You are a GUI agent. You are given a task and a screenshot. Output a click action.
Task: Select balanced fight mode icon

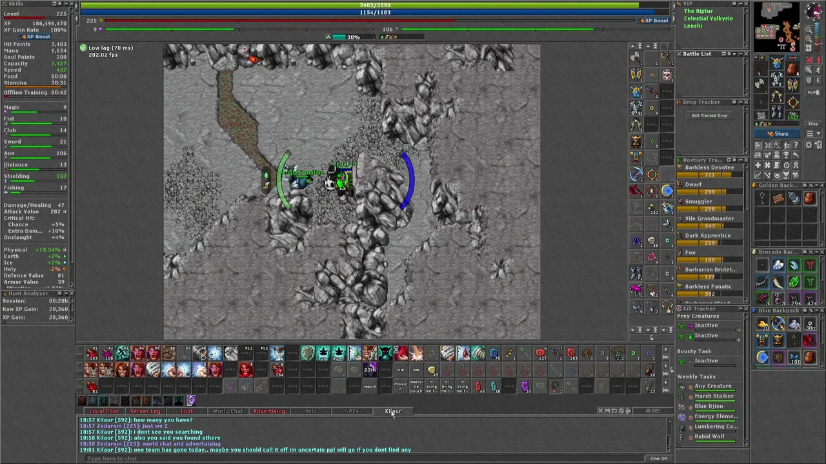click(x=809, y=70)
